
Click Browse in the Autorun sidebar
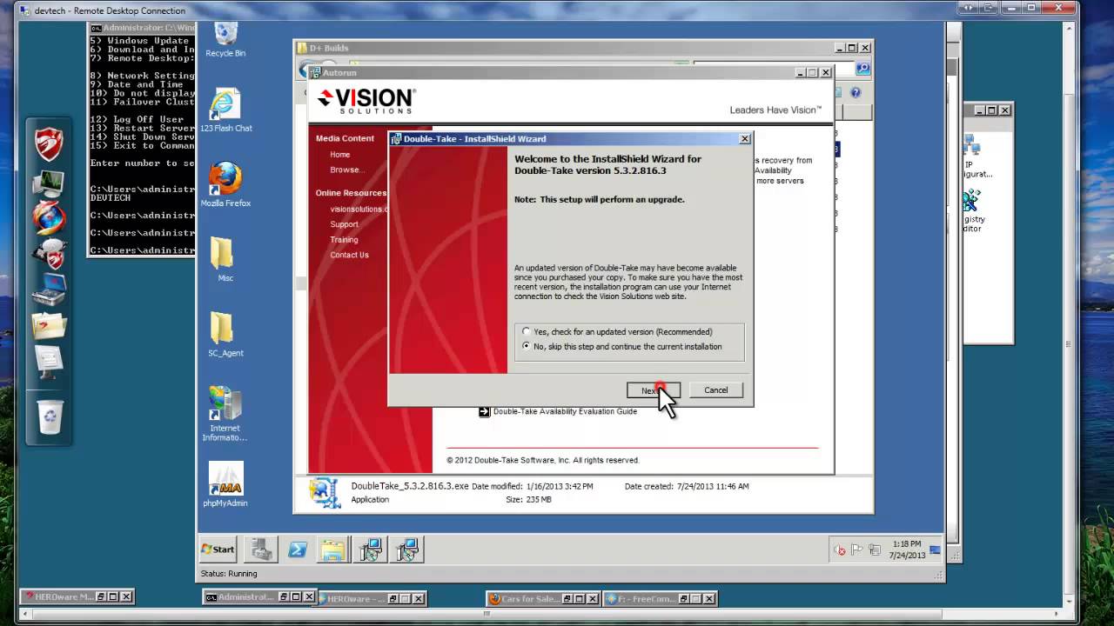click(346, 170)
